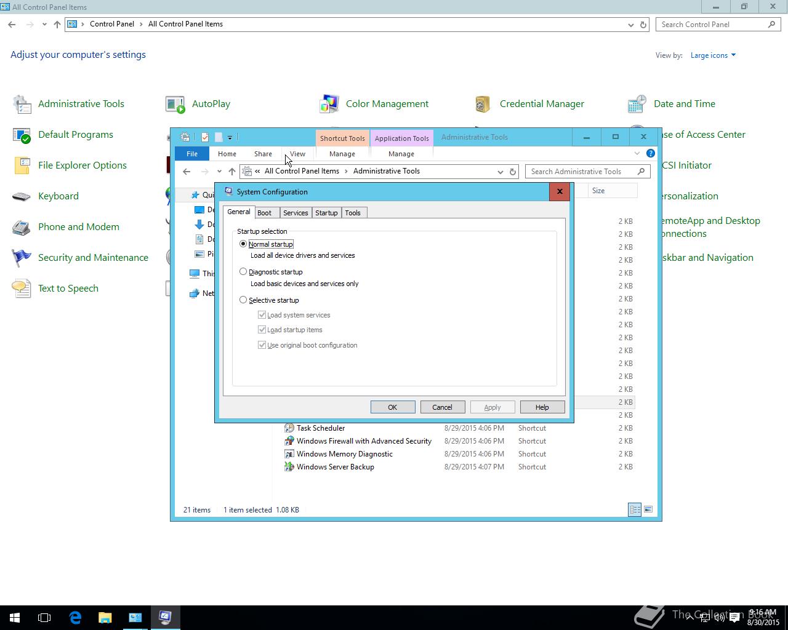This screenshot has height=630, width=788.
Task: Customize Quick Access Toolbar dropdown arrow
Action: pos(230,137)
